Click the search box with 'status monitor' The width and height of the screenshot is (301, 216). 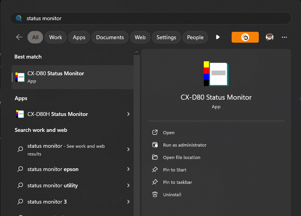pyautogui.click(x=151, y=18)
